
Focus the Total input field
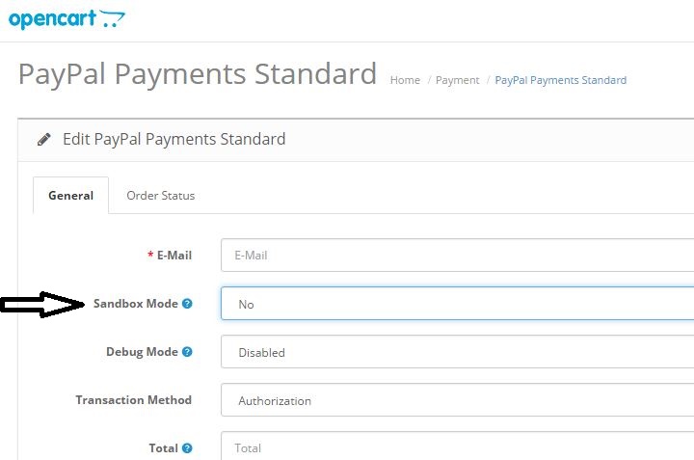point(457,446)
